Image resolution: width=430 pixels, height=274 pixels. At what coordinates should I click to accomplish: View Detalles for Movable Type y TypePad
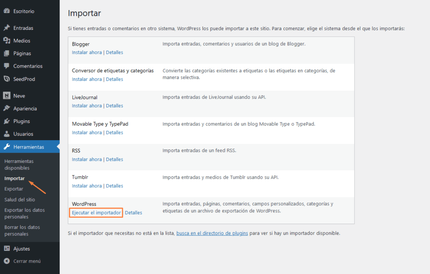114,132
